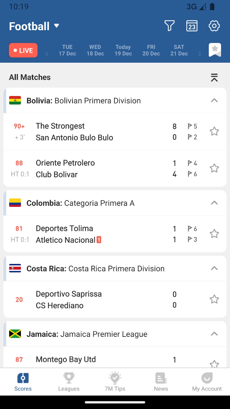Switch to the WED 18 Dec tab
The width and height of the screenshot is (230, 409).
[95, 50]
